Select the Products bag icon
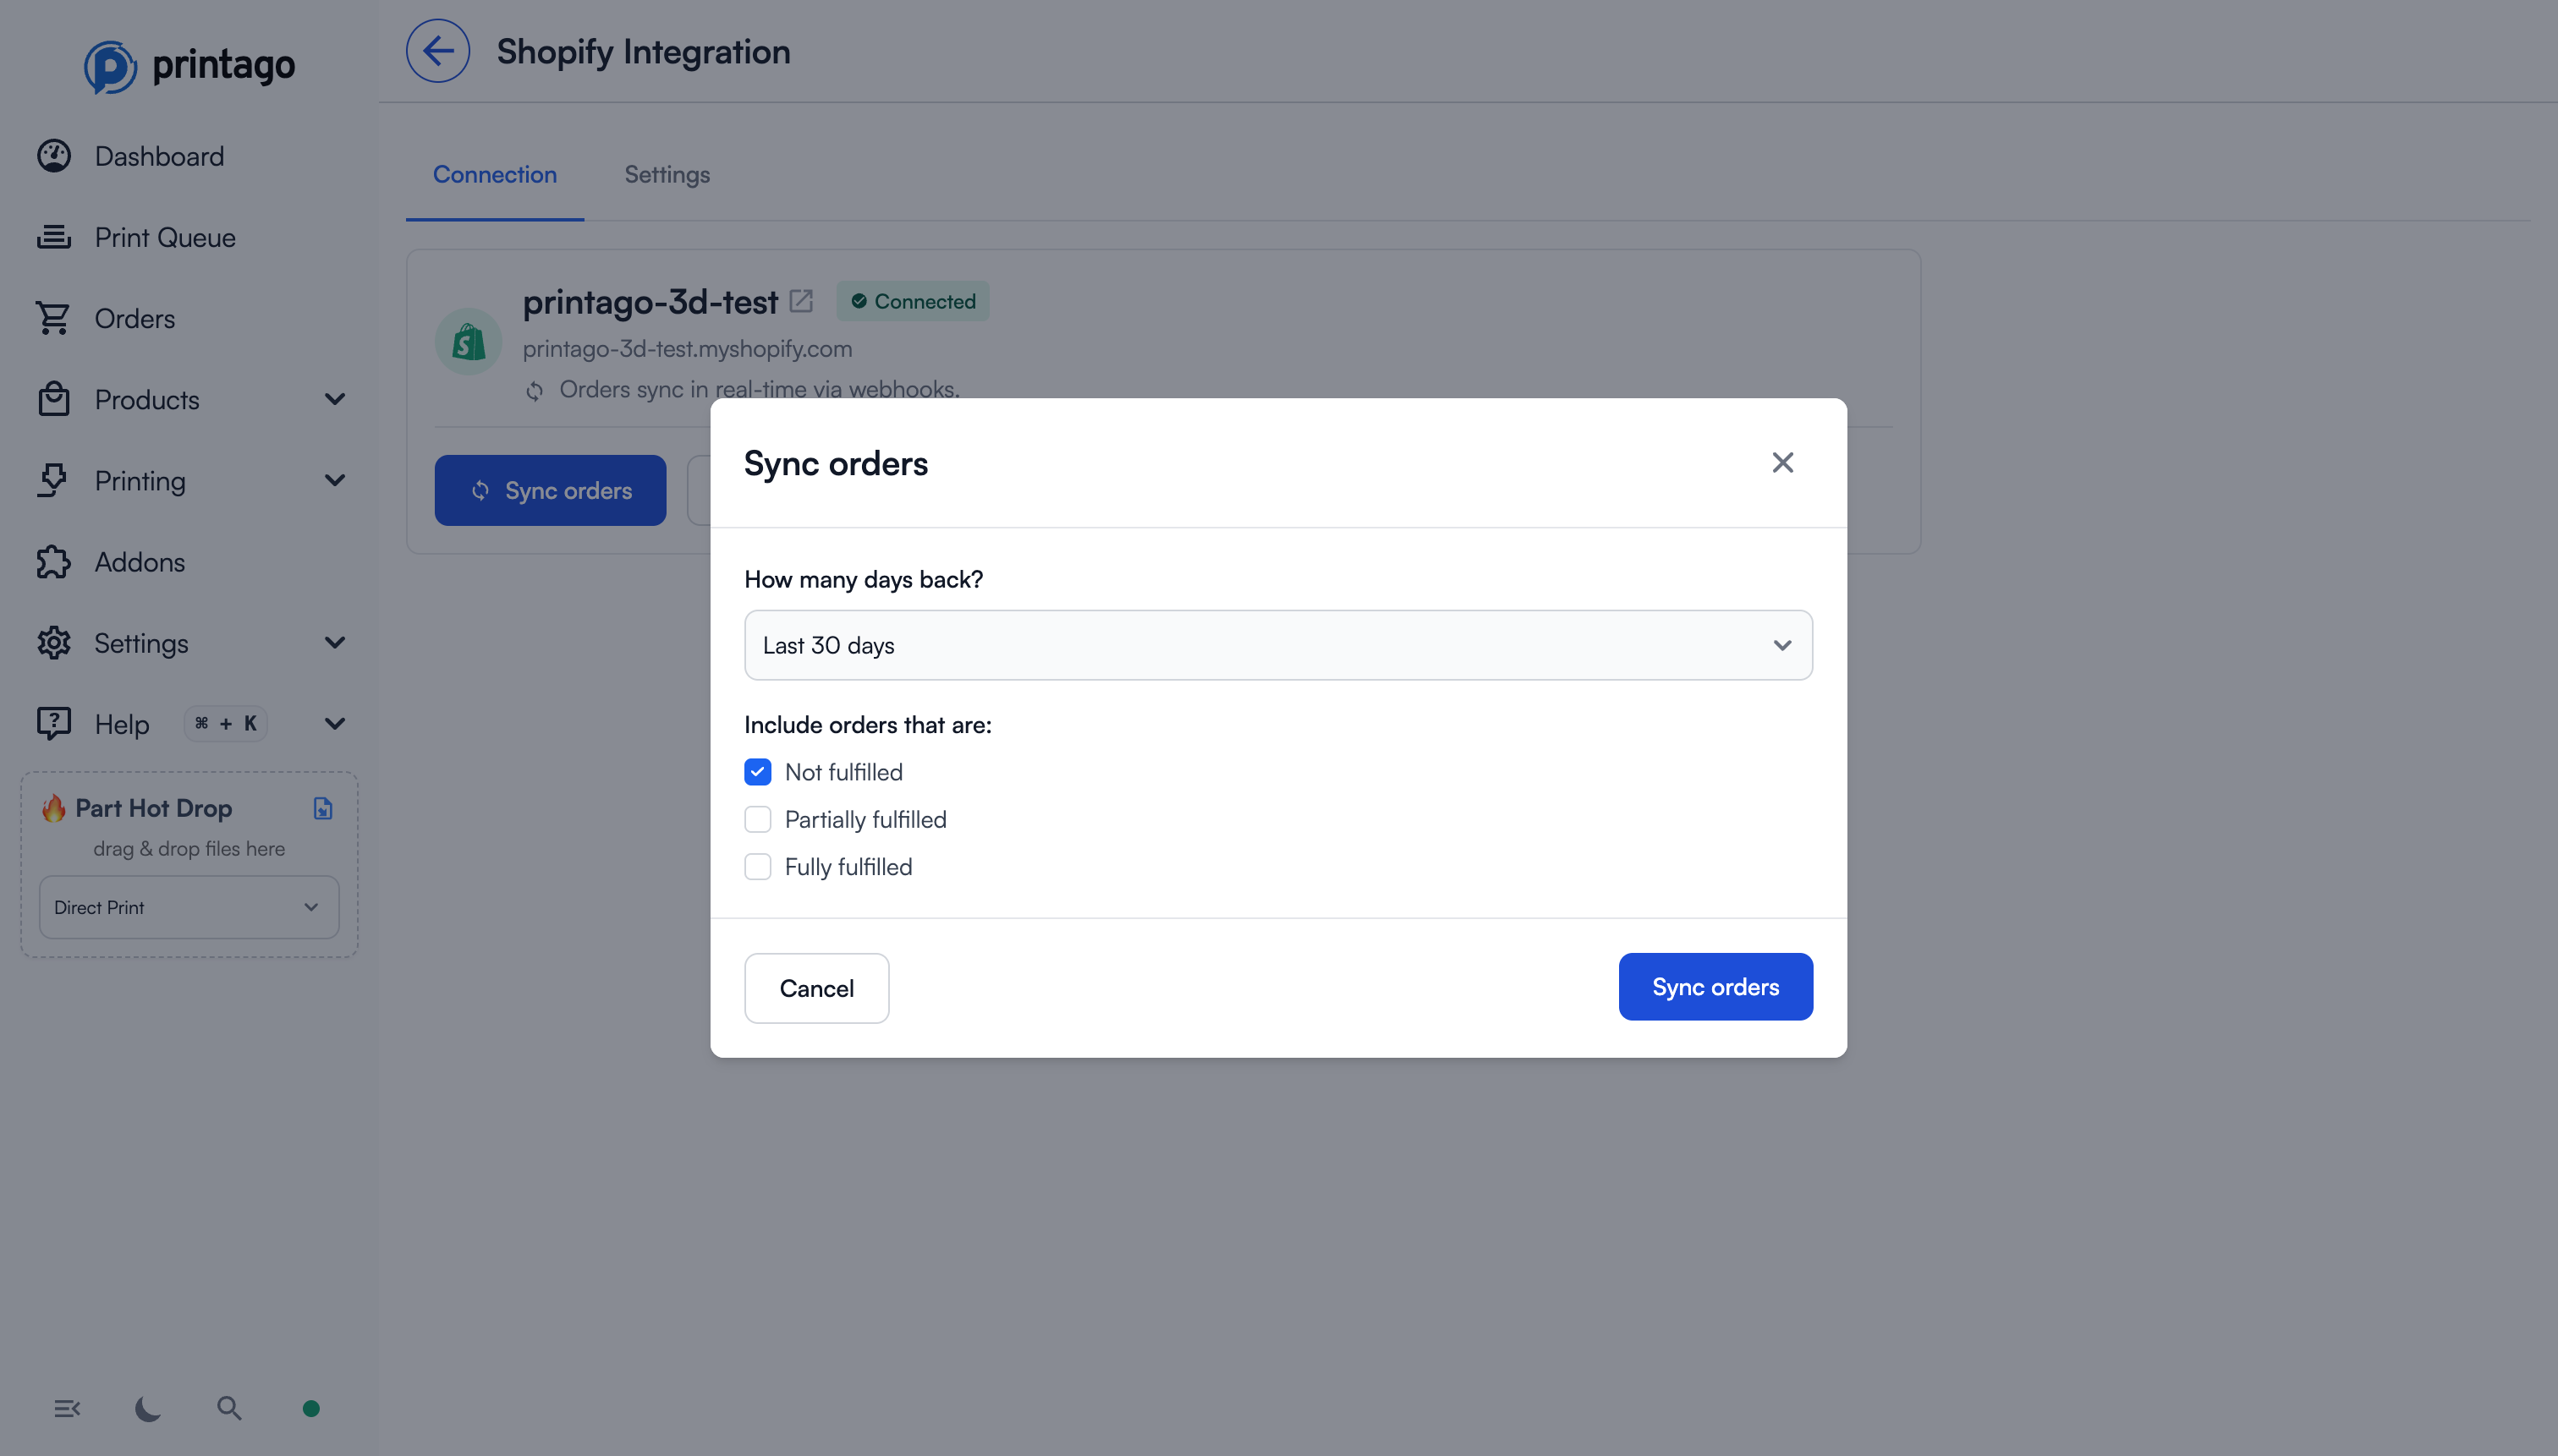The image size is (2558, 1456). click(54, 398)
